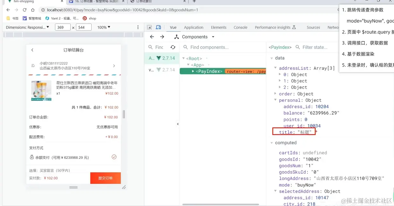Screen dimensions: 394x206
Task: Reload the current page
Action: pos(25,10)
